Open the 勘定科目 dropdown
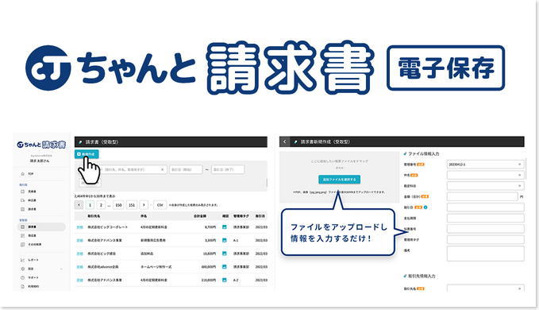The width and height of the screenshot is (539, 310). pos(485,186)
